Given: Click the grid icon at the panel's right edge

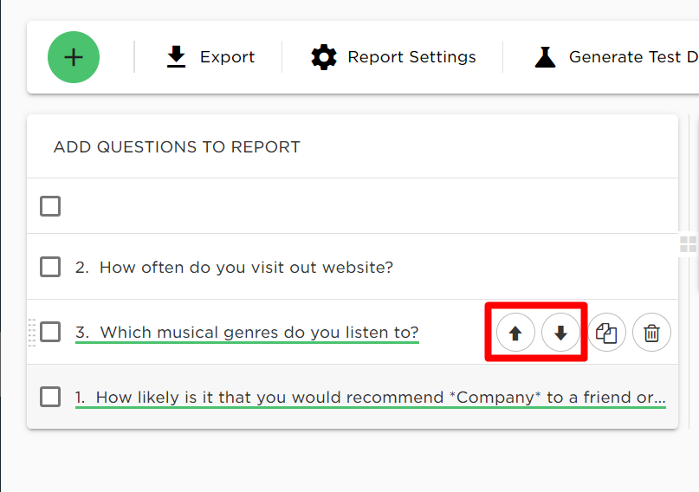Looking at the screenshot, I should click(x=689, y=244).
